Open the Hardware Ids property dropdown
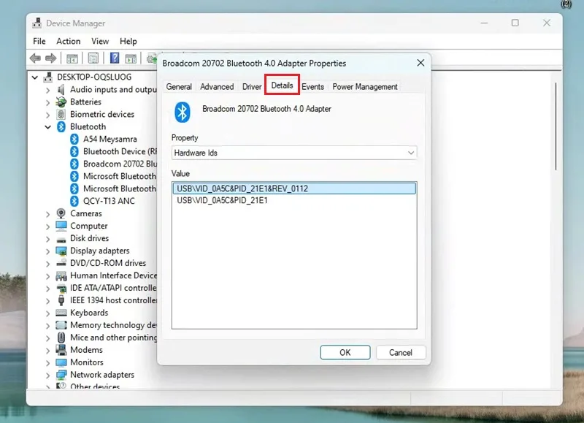The image size is (584, 423). pyautogui.click(x=294, y=153)
